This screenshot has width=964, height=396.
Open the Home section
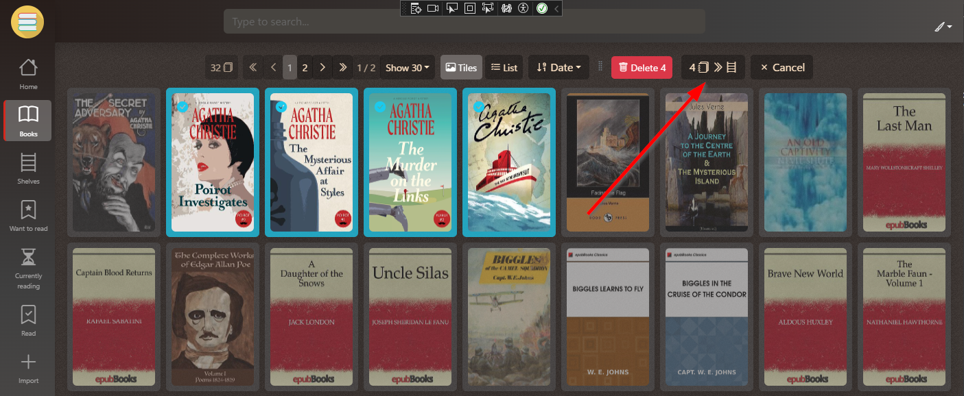pyautogui.click(x=28, y=74)
